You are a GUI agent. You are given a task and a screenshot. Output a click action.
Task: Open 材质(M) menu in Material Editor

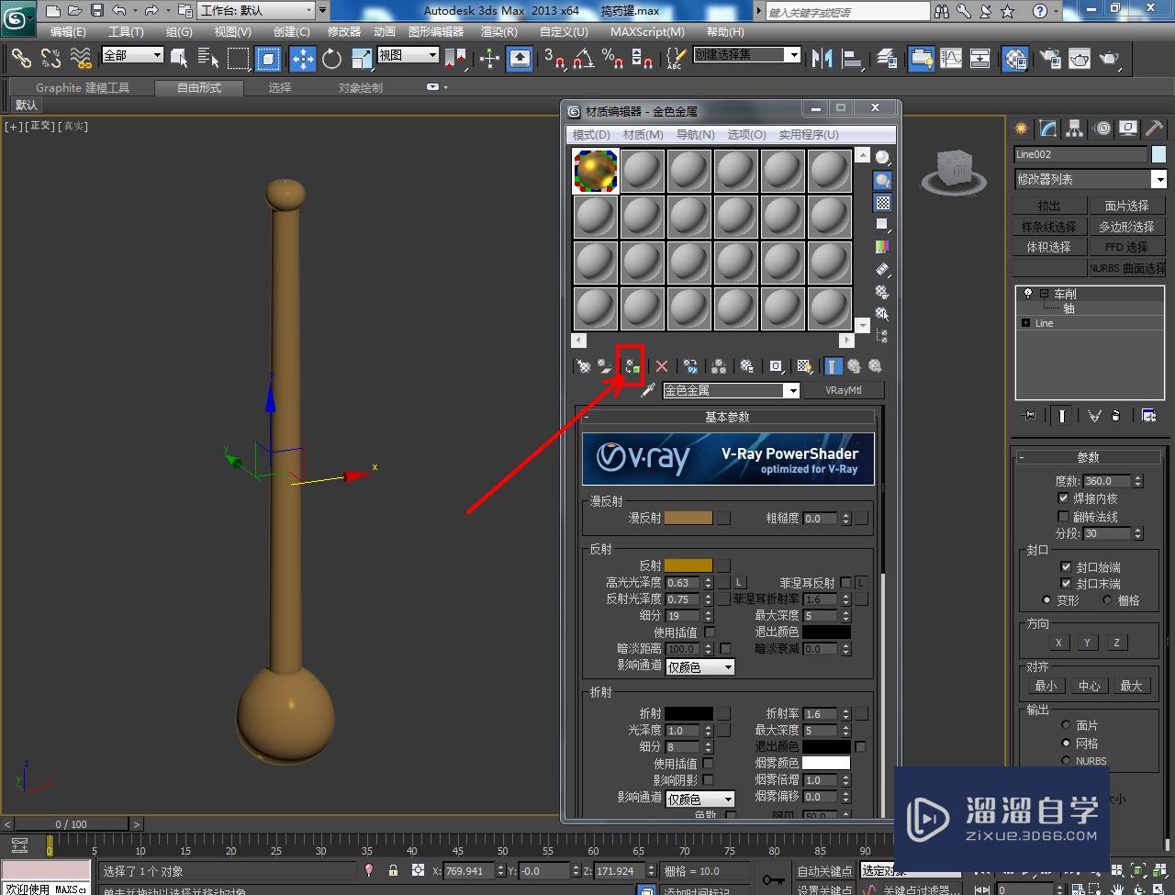click(x=643, y=135)
